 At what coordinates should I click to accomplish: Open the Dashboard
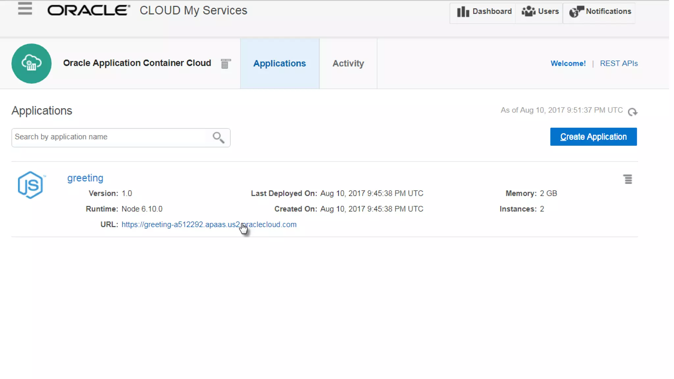(x=484, y=12)
